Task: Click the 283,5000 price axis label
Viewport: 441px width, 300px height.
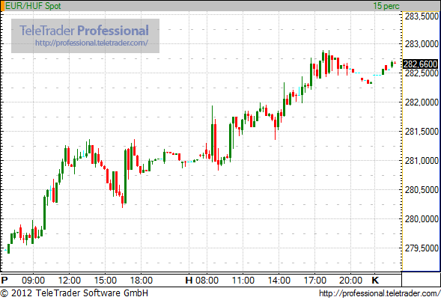Action: (x=422, y=16)
